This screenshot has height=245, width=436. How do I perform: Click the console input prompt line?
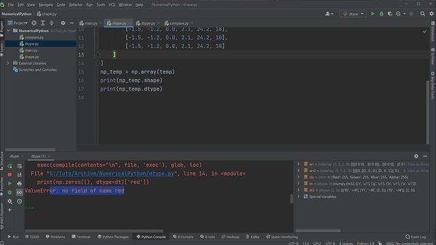pos(159,208)
